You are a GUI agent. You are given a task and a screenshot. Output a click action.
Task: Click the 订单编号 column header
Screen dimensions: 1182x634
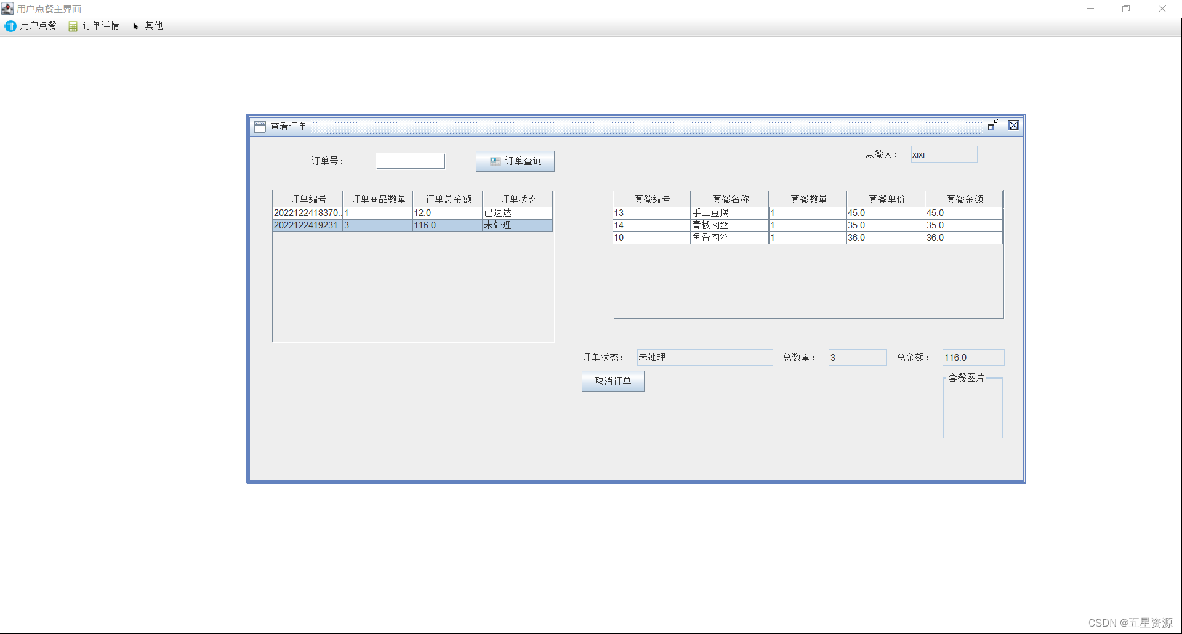[x=308, y=199]
